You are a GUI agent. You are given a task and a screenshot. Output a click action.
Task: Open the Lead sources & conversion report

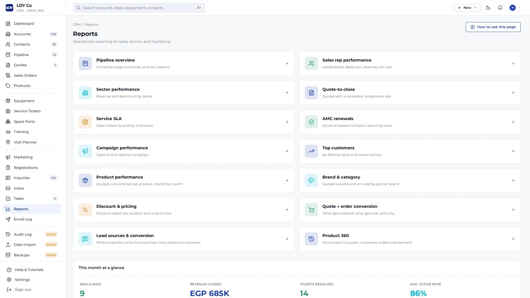184,239
